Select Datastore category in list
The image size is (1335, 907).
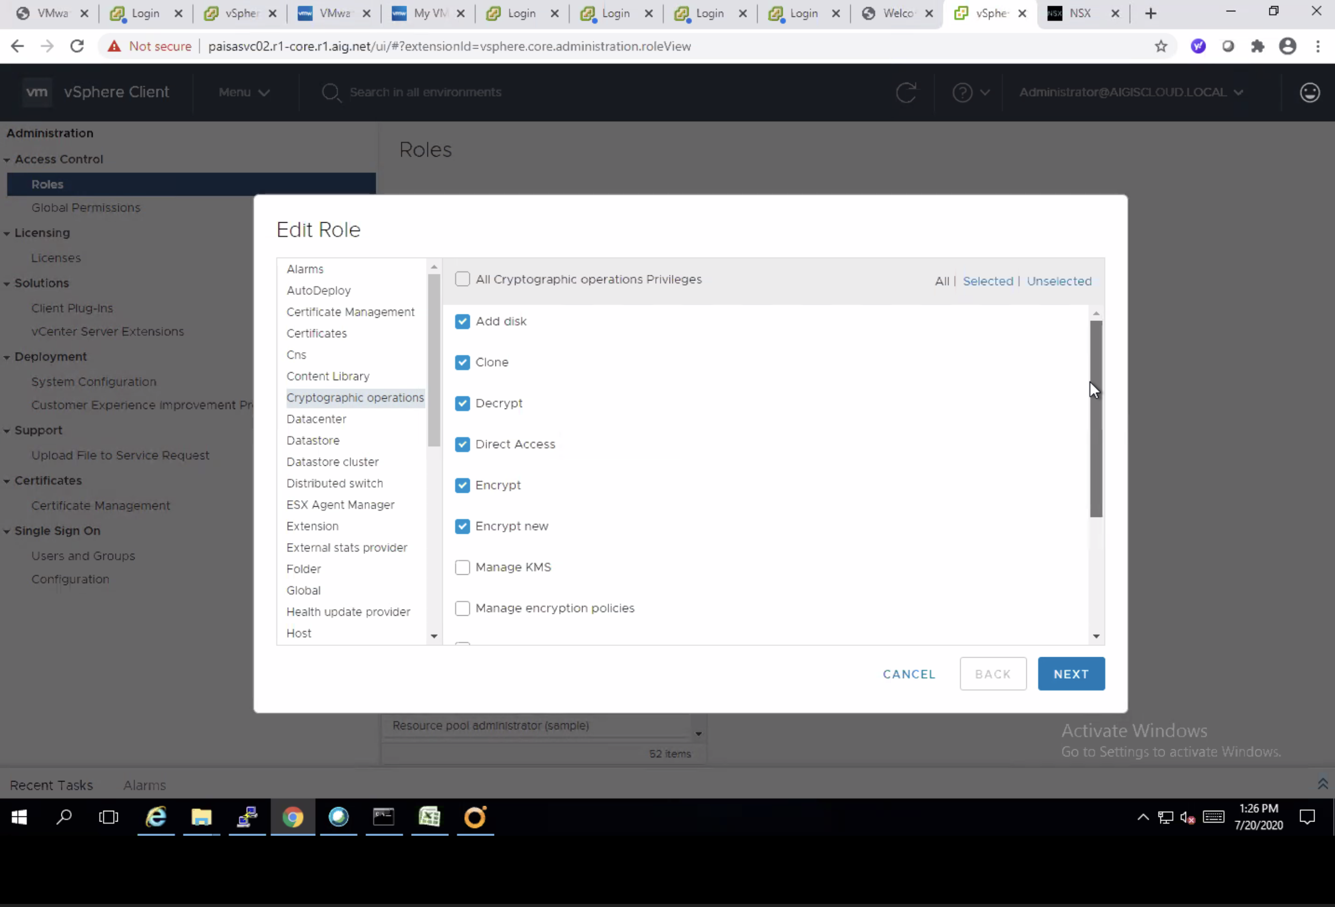313,440
